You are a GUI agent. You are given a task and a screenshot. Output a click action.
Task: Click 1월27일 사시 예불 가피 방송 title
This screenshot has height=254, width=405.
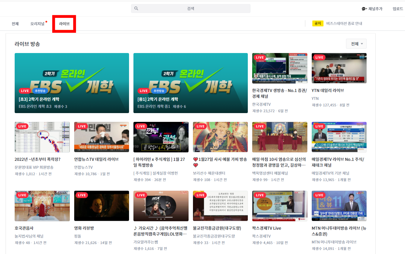coord(220,162)
